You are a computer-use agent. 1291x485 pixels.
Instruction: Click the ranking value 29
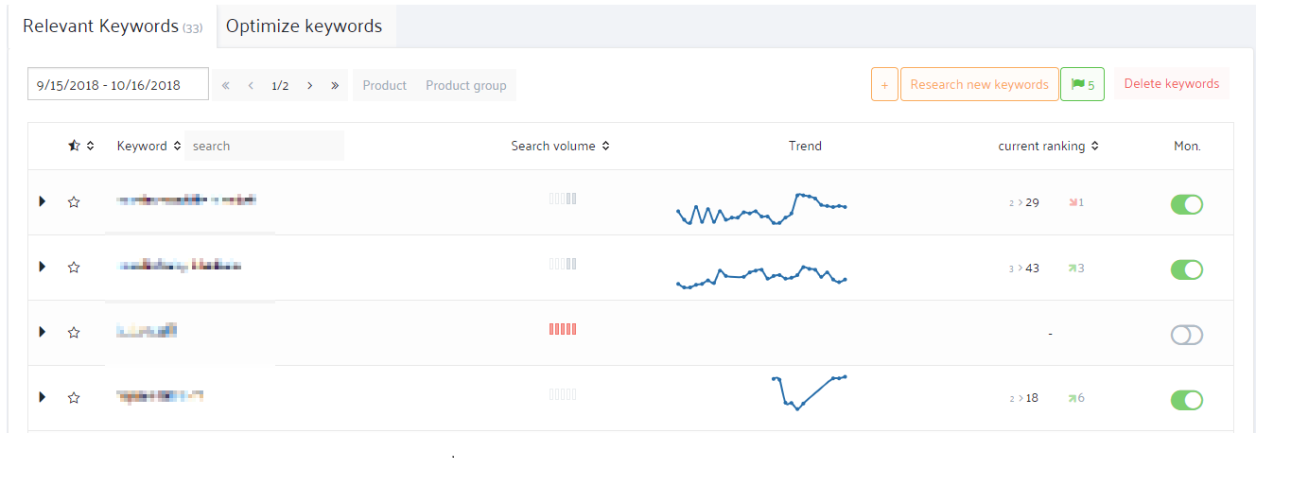click(x=1032, y=202)
